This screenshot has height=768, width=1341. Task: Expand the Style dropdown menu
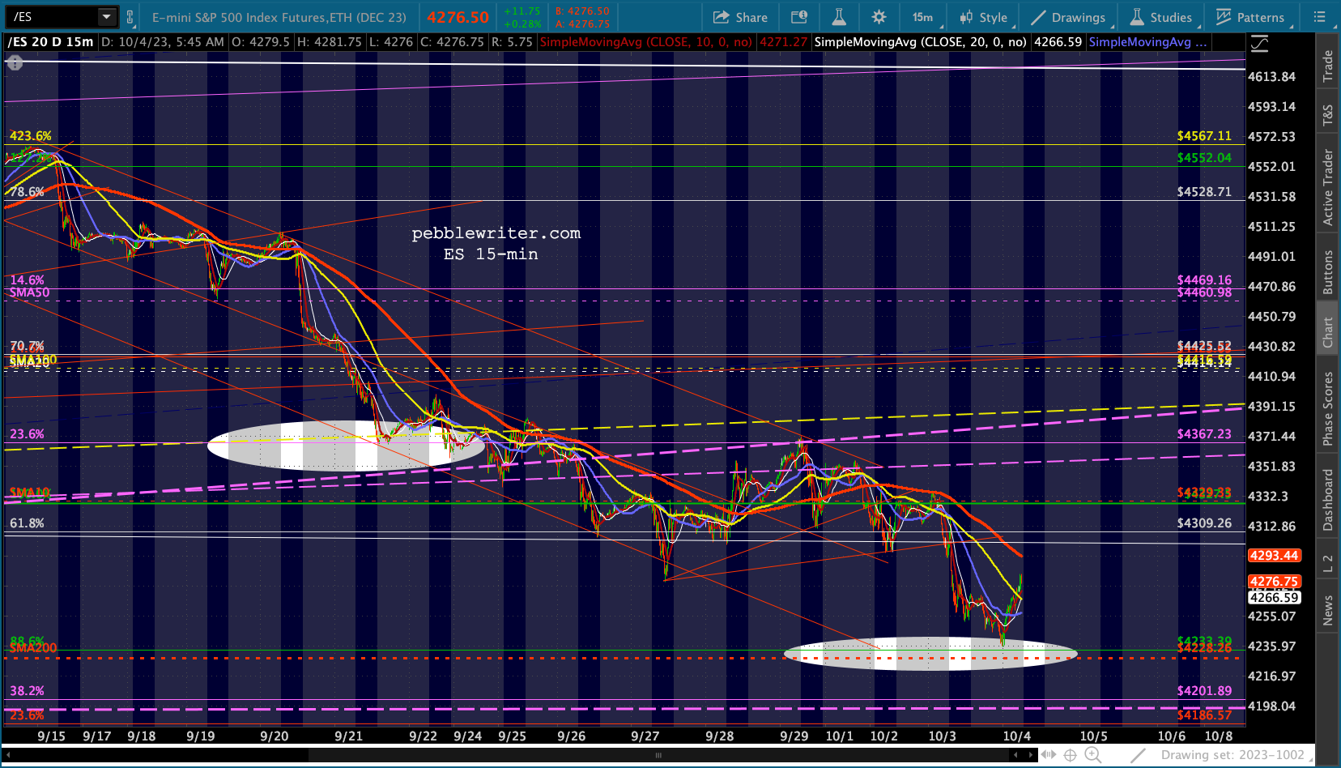[983, 17]
